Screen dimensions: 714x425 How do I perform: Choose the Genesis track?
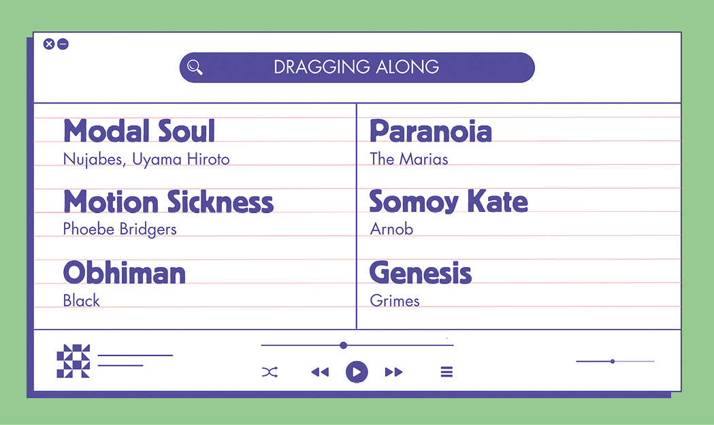coord(420,273)
